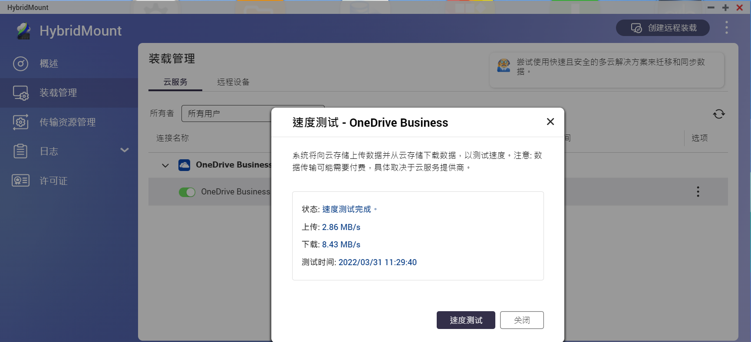
Task: Click the Connection Name (连接名称) column header
Action: point(173,138)
